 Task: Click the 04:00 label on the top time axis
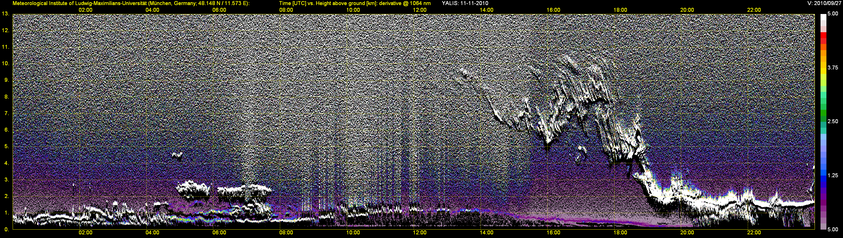(152, 10)
